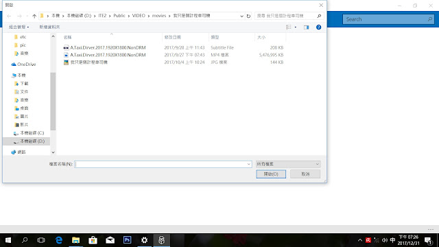Open the change view options dropdown arrow

(x=296, y=27)
